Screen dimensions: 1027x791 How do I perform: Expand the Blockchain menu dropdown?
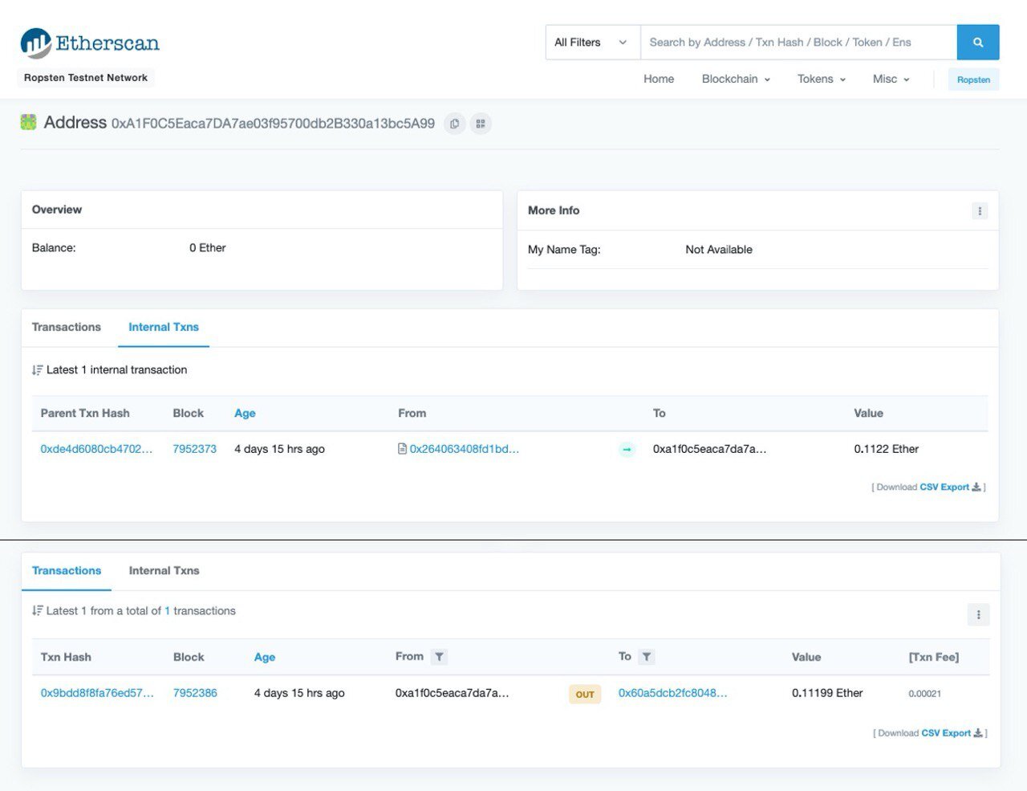pyautogui.click(x=735, y=79)
